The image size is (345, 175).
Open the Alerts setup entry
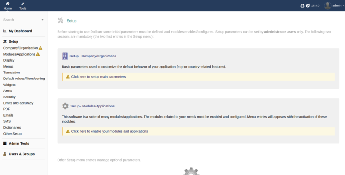(7, 90)
